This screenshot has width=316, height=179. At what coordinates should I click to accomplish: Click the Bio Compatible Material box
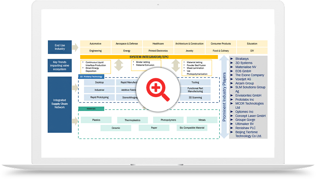[x=192, y=128]
